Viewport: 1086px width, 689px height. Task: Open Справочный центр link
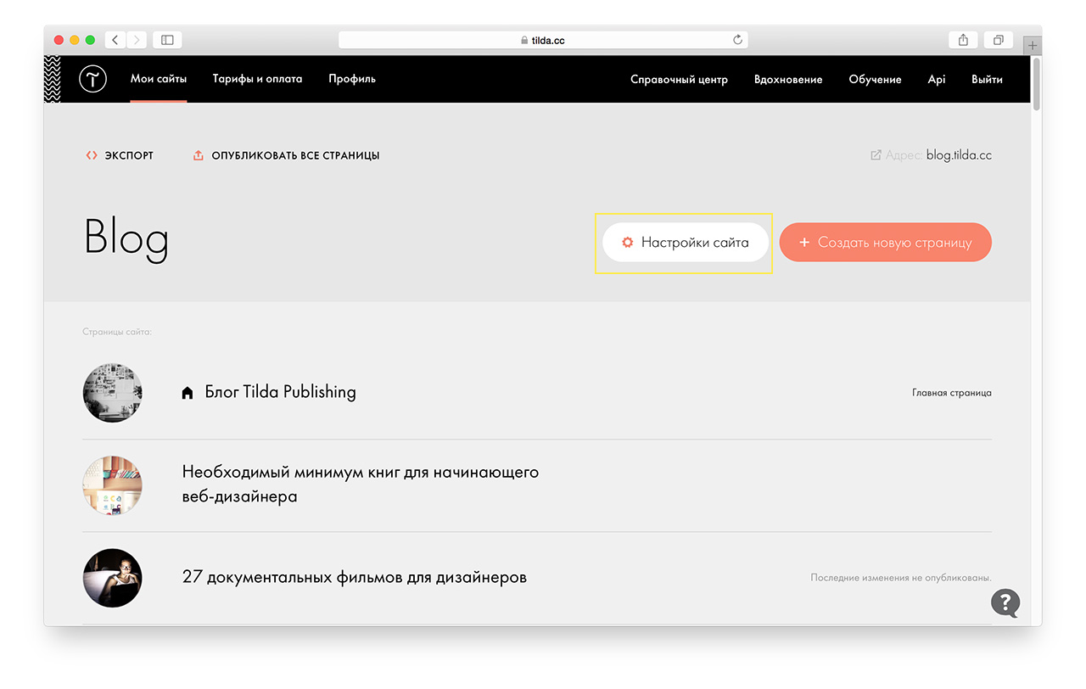(x=679, y=80)
